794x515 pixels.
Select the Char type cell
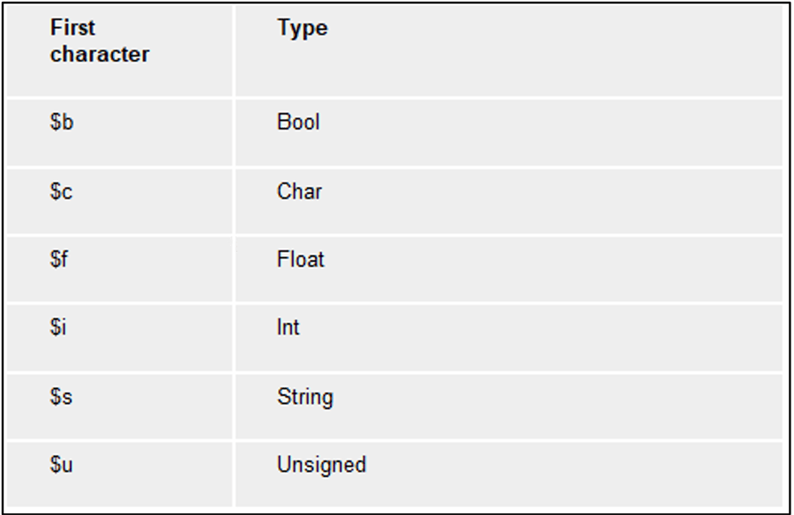coord(509,201)
